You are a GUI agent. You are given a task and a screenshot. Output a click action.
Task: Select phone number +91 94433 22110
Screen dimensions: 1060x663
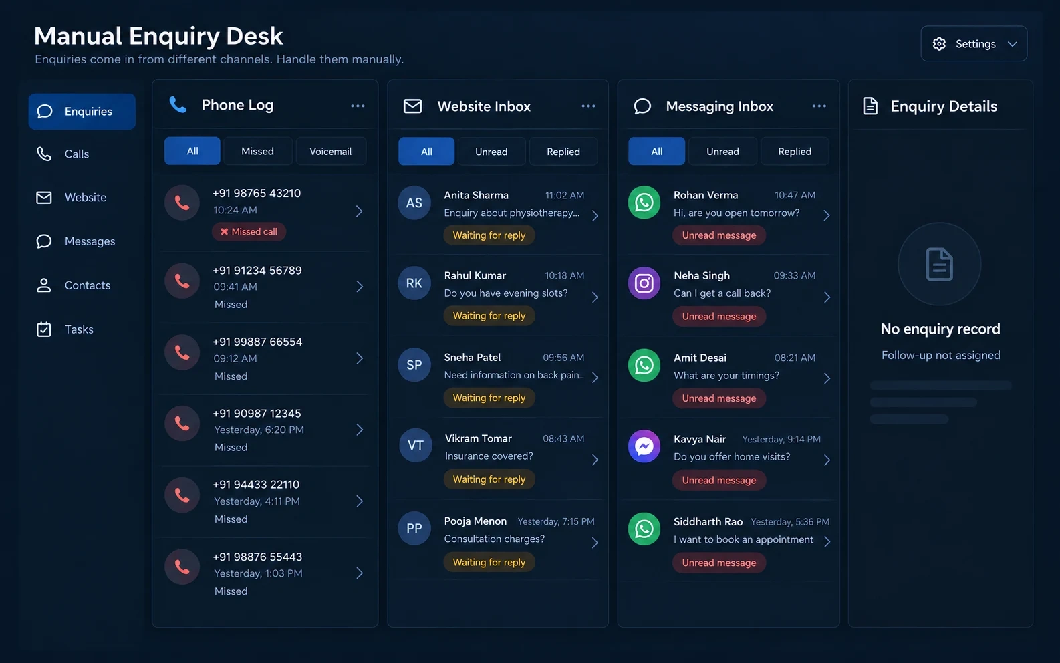(x=256, y=485)
